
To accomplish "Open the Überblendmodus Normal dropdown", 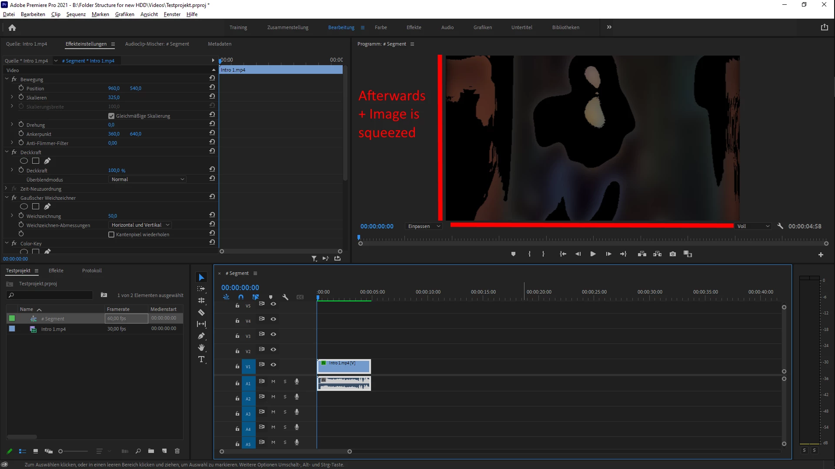I will pos(147,179).
